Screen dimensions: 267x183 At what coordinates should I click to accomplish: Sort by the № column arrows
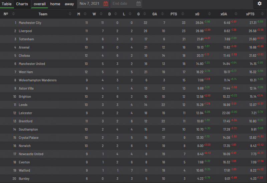pos(13,14)
